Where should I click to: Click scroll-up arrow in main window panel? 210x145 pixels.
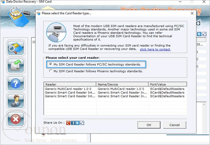click(x=204, y=104)
